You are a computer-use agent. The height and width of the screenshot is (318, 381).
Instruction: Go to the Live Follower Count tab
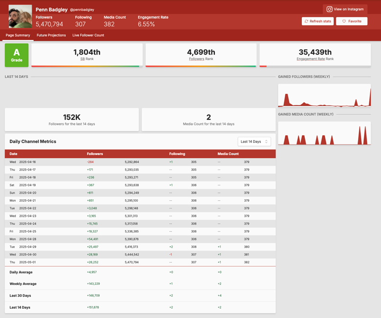point(88,35)
